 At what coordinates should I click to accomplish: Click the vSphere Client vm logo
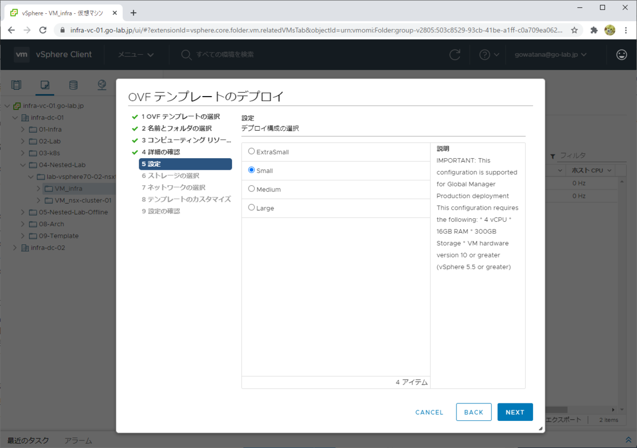pyautogui.click(x=22, y=54)
